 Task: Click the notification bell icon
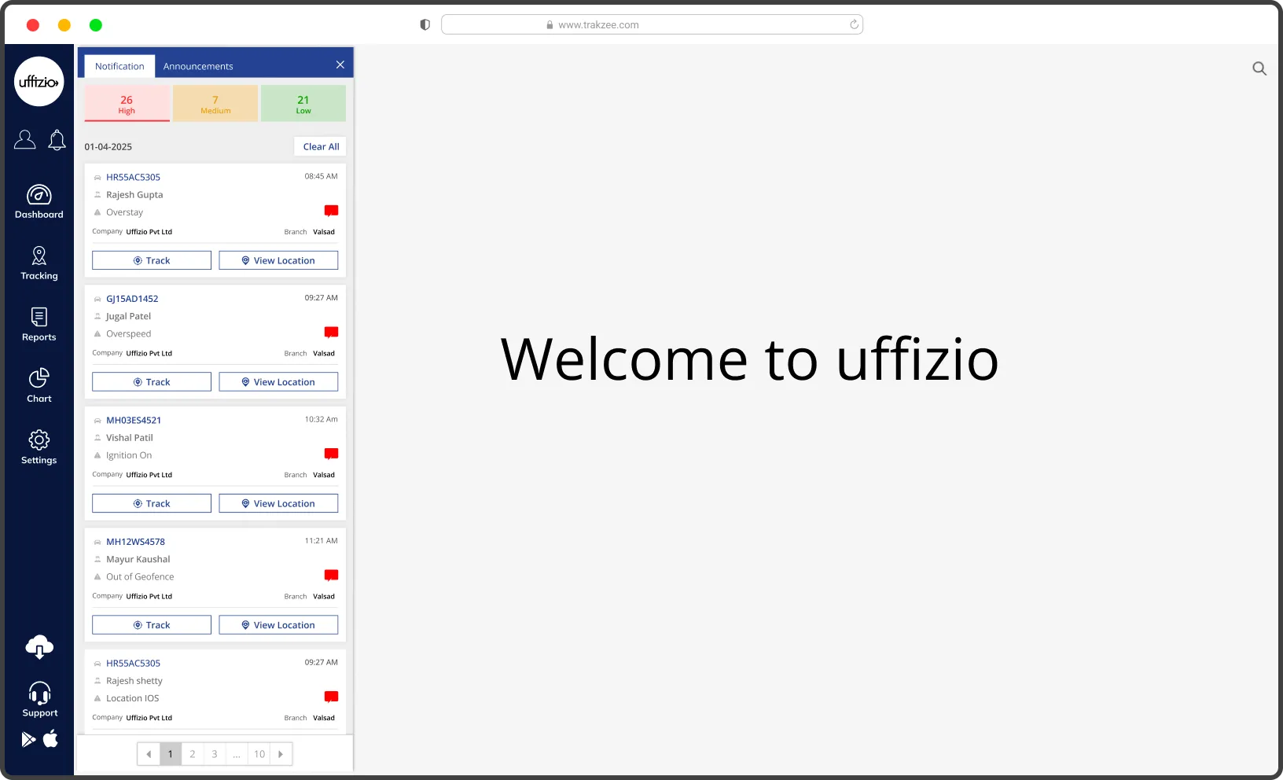click(x=57, y=140)
